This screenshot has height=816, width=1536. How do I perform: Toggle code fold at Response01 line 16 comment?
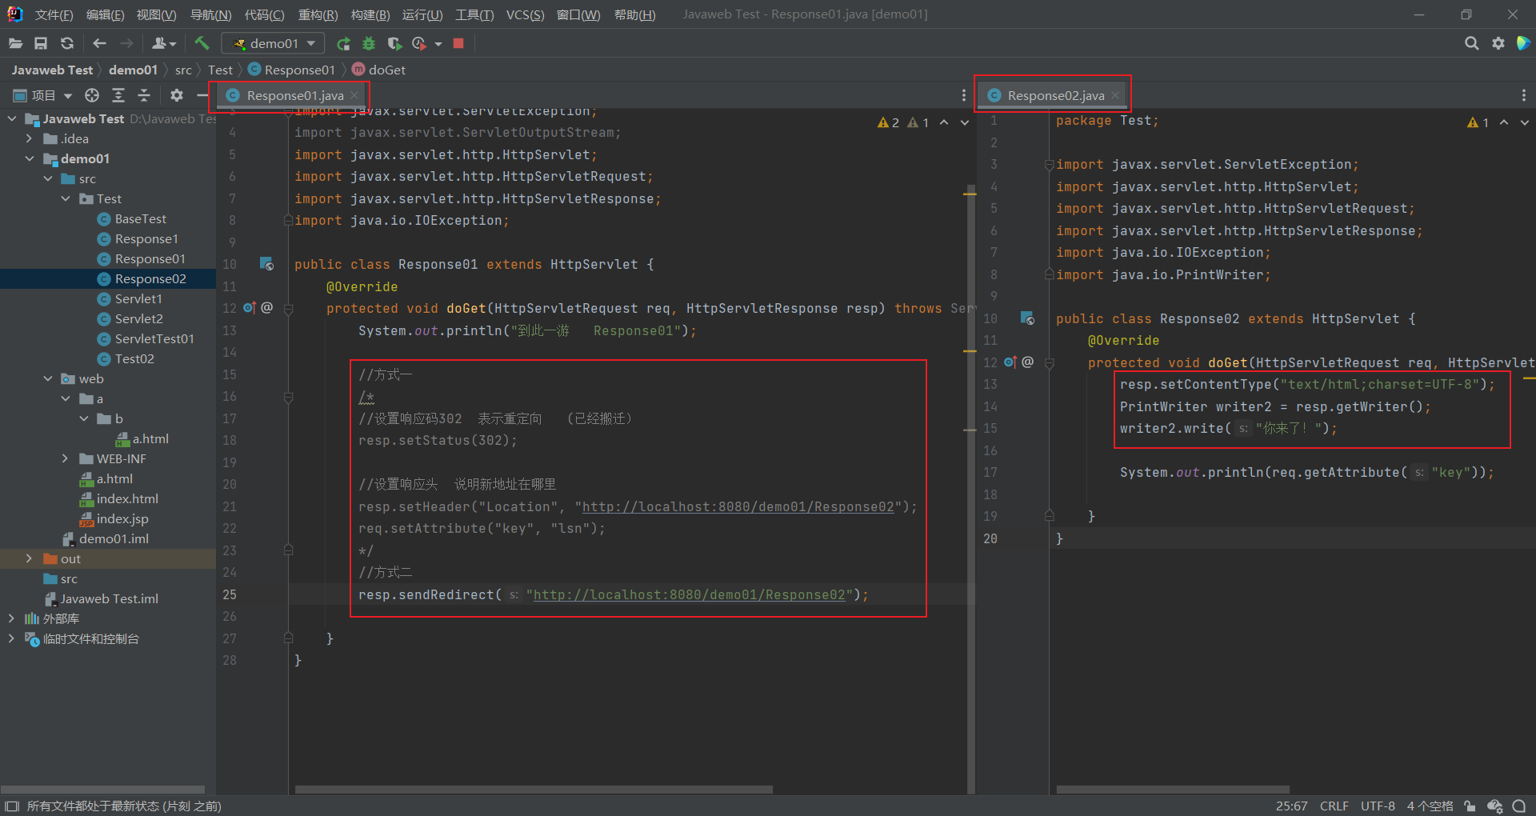pyautogui.click(x=289, y=397)
